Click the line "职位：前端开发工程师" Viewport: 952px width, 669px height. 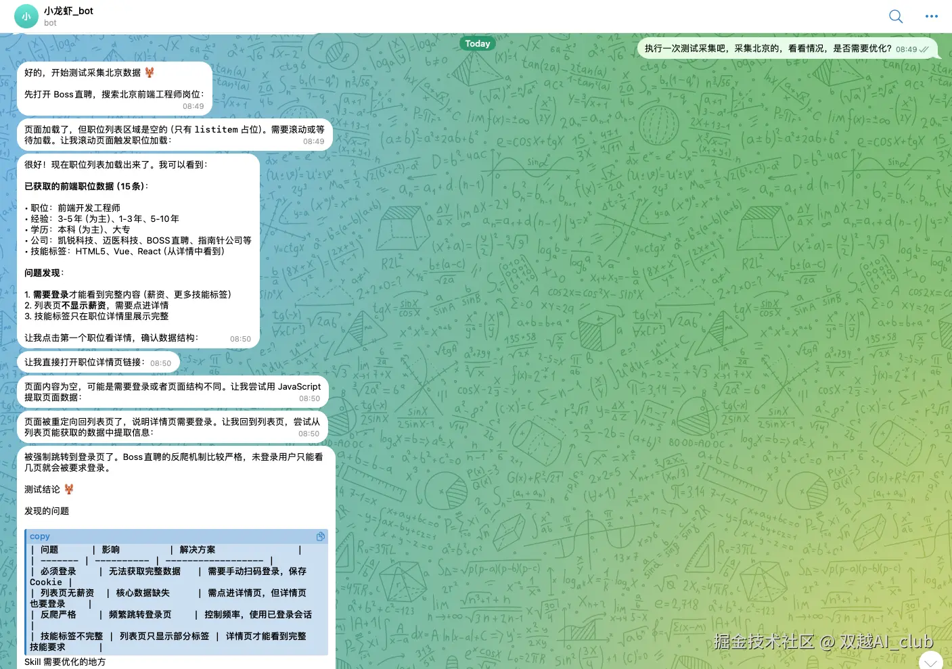tap(72, 208)
